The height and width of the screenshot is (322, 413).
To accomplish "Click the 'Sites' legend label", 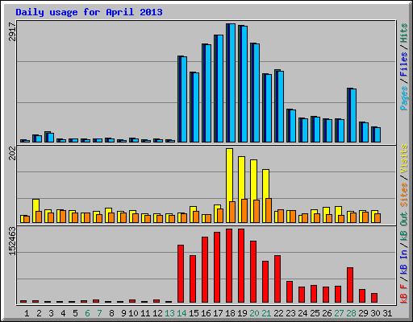I will 404,195.
